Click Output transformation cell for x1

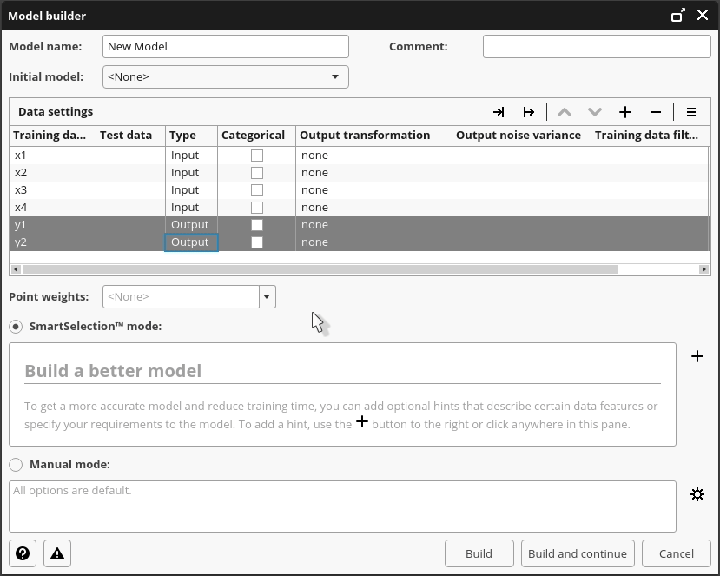click(373, 156)
